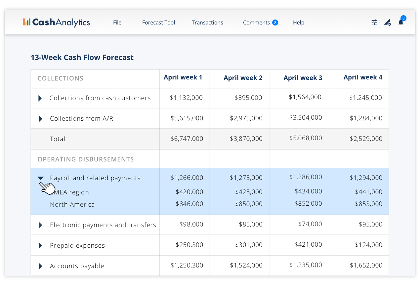This screenshot has width=420, height=287.
Task: Click the 13-Week Cash Flow Forecast title
Action: [82, 58]
